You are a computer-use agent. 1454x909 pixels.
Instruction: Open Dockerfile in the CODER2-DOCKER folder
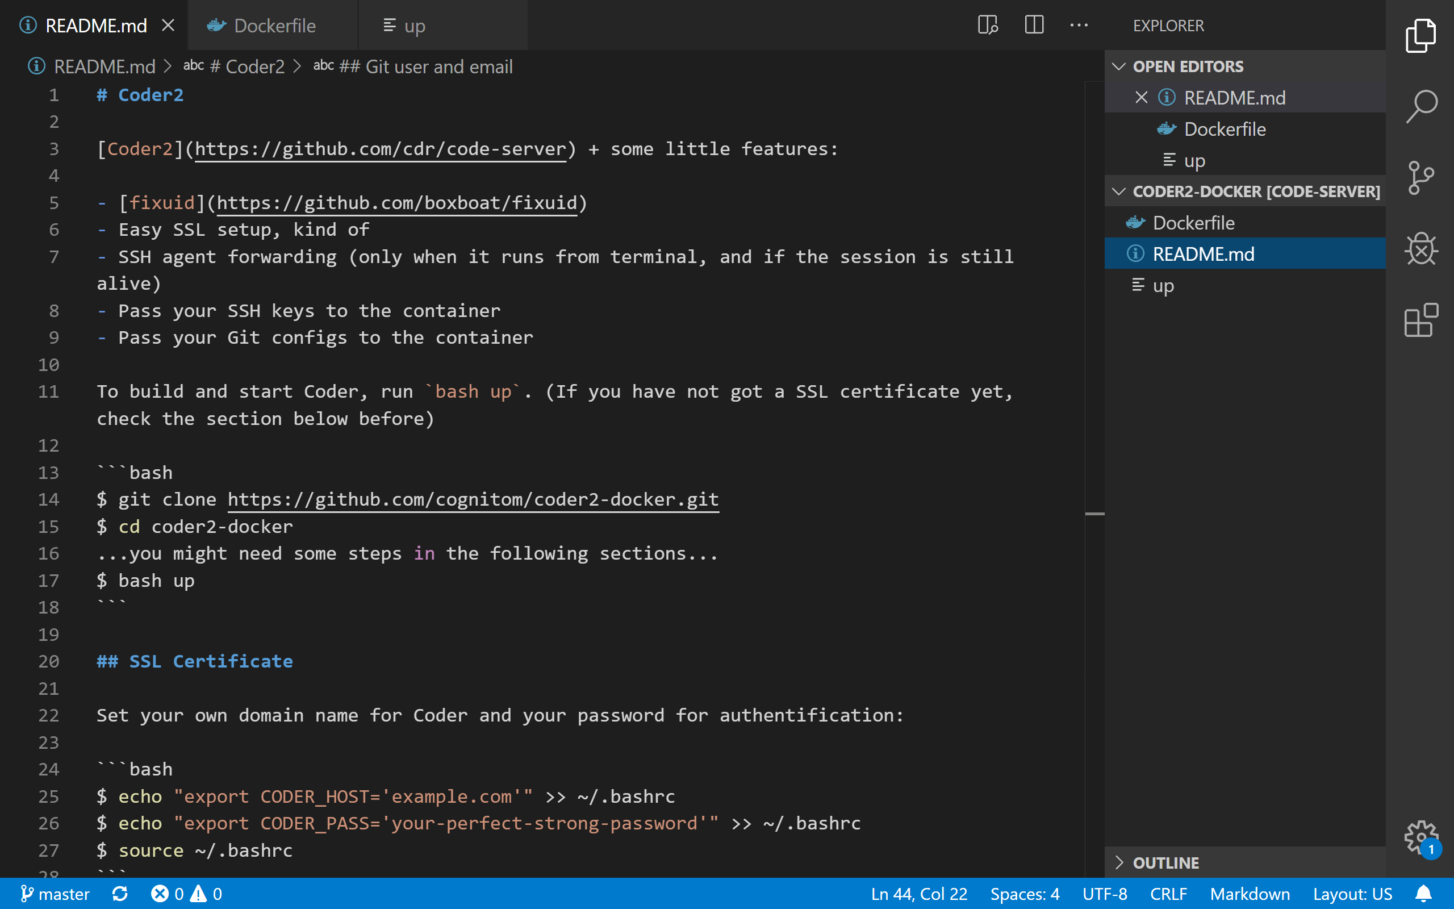[x=1245, y=223]
